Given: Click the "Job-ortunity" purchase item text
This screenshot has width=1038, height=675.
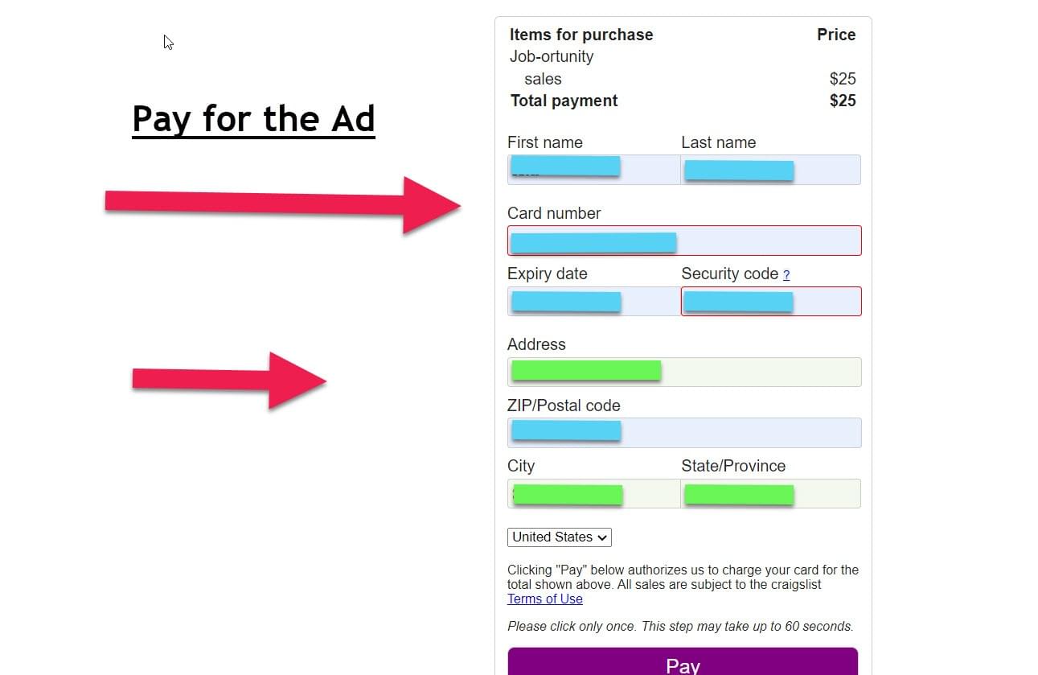Looking at the screenshot, I should 552,56.
